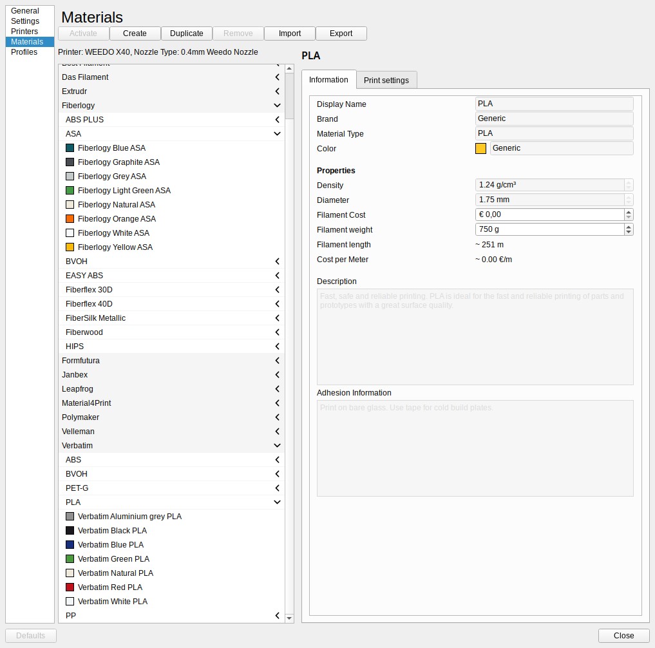Click the Fiberlogy Orange ASA color swatch
This screenshot has width=655, height=648.
[x=70, y=218]
